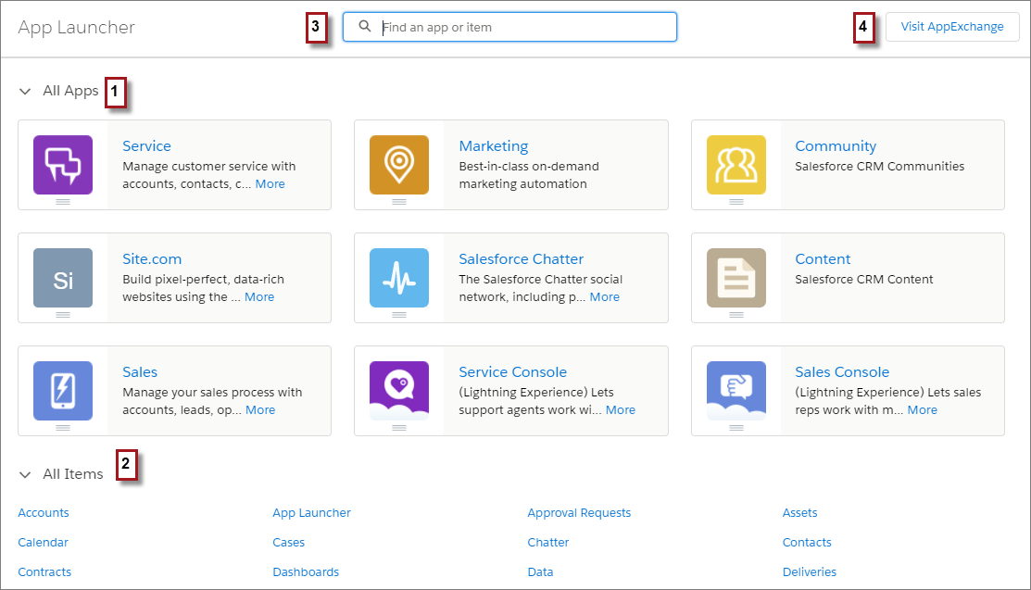Image resolution: width=1031 pixels, height=590 pixels.
Task: Open the Sales app title link
Action: [x=140, y=372]
